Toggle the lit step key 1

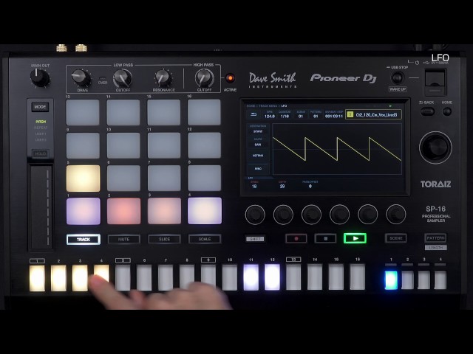click(x=37, y=278)
